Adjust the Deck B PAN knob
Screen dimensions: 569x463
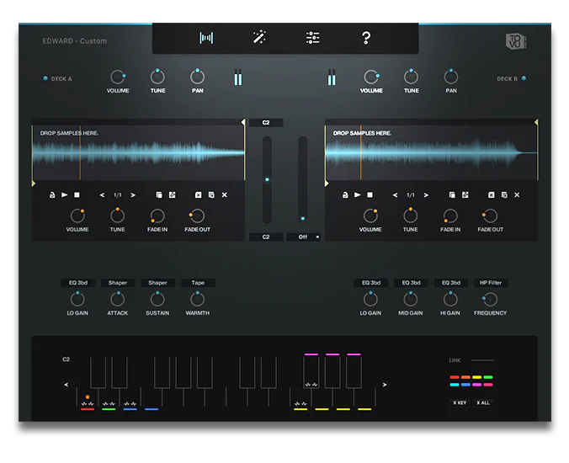tap(451, 77)
